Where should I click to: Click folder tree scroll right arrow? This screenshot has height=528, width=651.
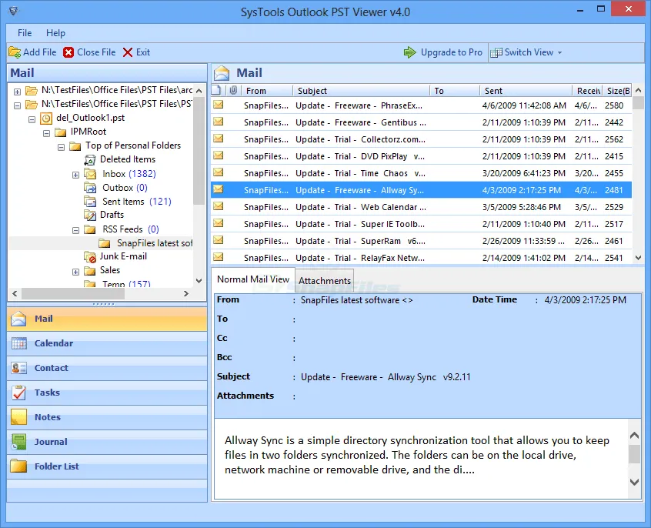(186, 293)
